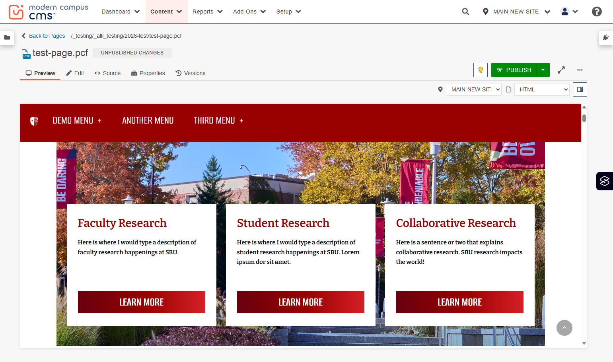Expand the Reports menu
The height and width of the screenshot is (362, 613).
click(207, 12)
